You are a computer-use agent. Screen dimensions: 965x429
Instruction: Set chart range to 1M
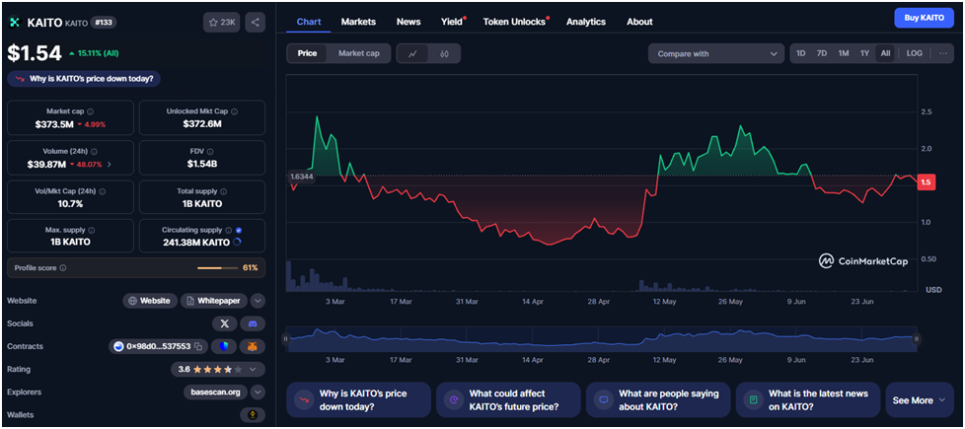click(x=844, y=53)
